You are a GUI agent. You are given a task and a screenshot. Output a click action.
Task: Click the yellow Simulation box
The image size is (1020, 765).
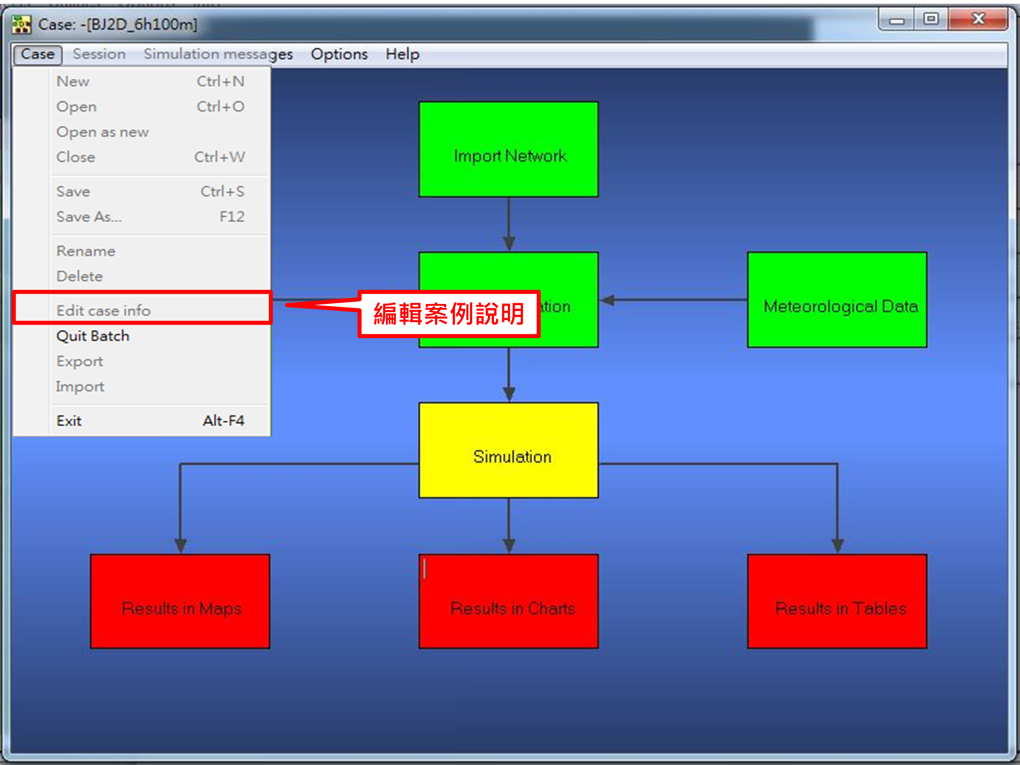(509, 451)
